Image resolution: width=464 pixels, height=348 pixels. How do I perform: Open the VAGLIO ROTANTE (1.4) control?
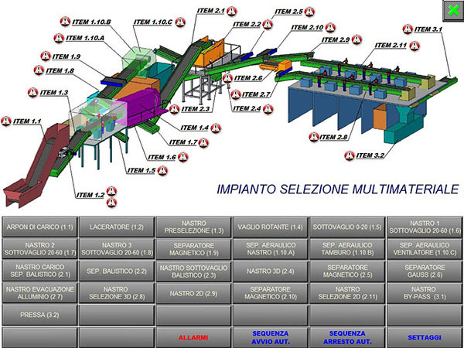(x=270, y=227)
